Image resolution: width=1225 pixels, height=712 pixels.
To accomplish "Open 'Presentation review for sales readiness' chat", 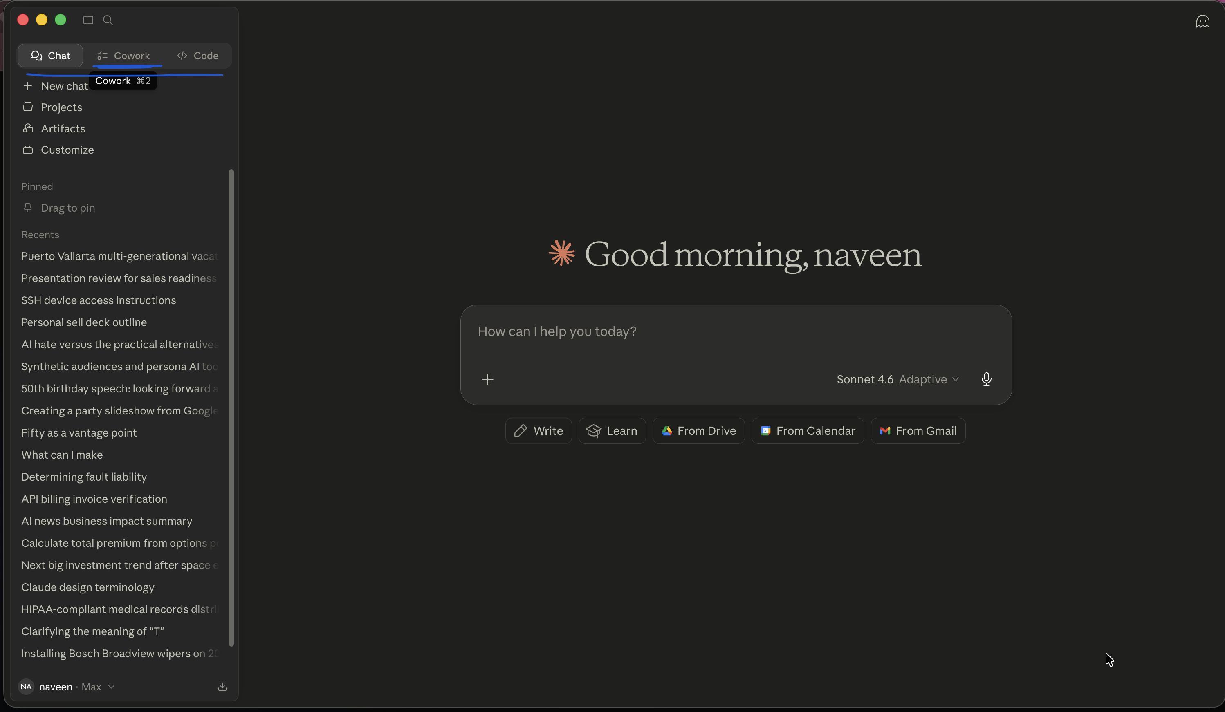I will (x=121, y=278).
